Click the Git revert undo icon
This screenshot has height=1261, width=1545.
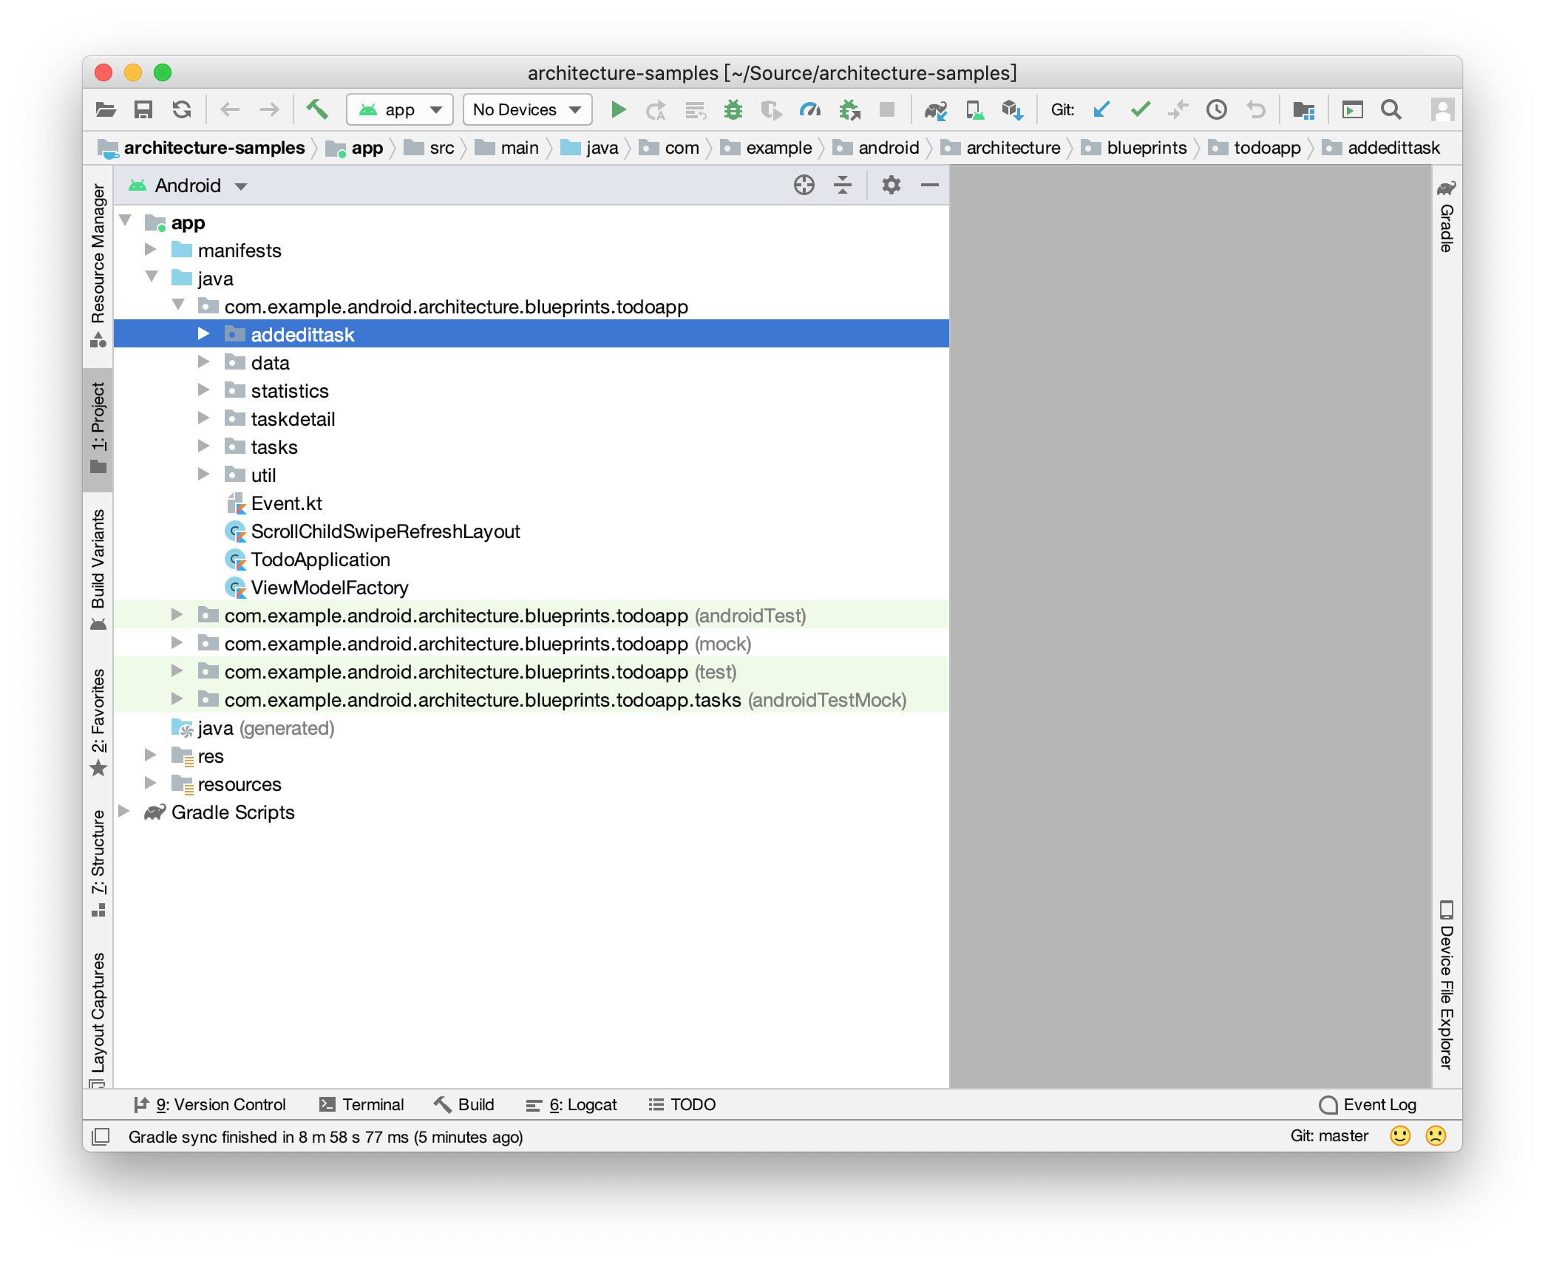[1256, 110]
